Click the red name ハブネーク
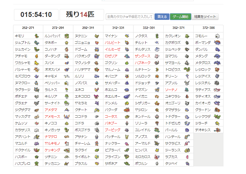The height and width of the screenshot is (174, 246). (143, 63)
